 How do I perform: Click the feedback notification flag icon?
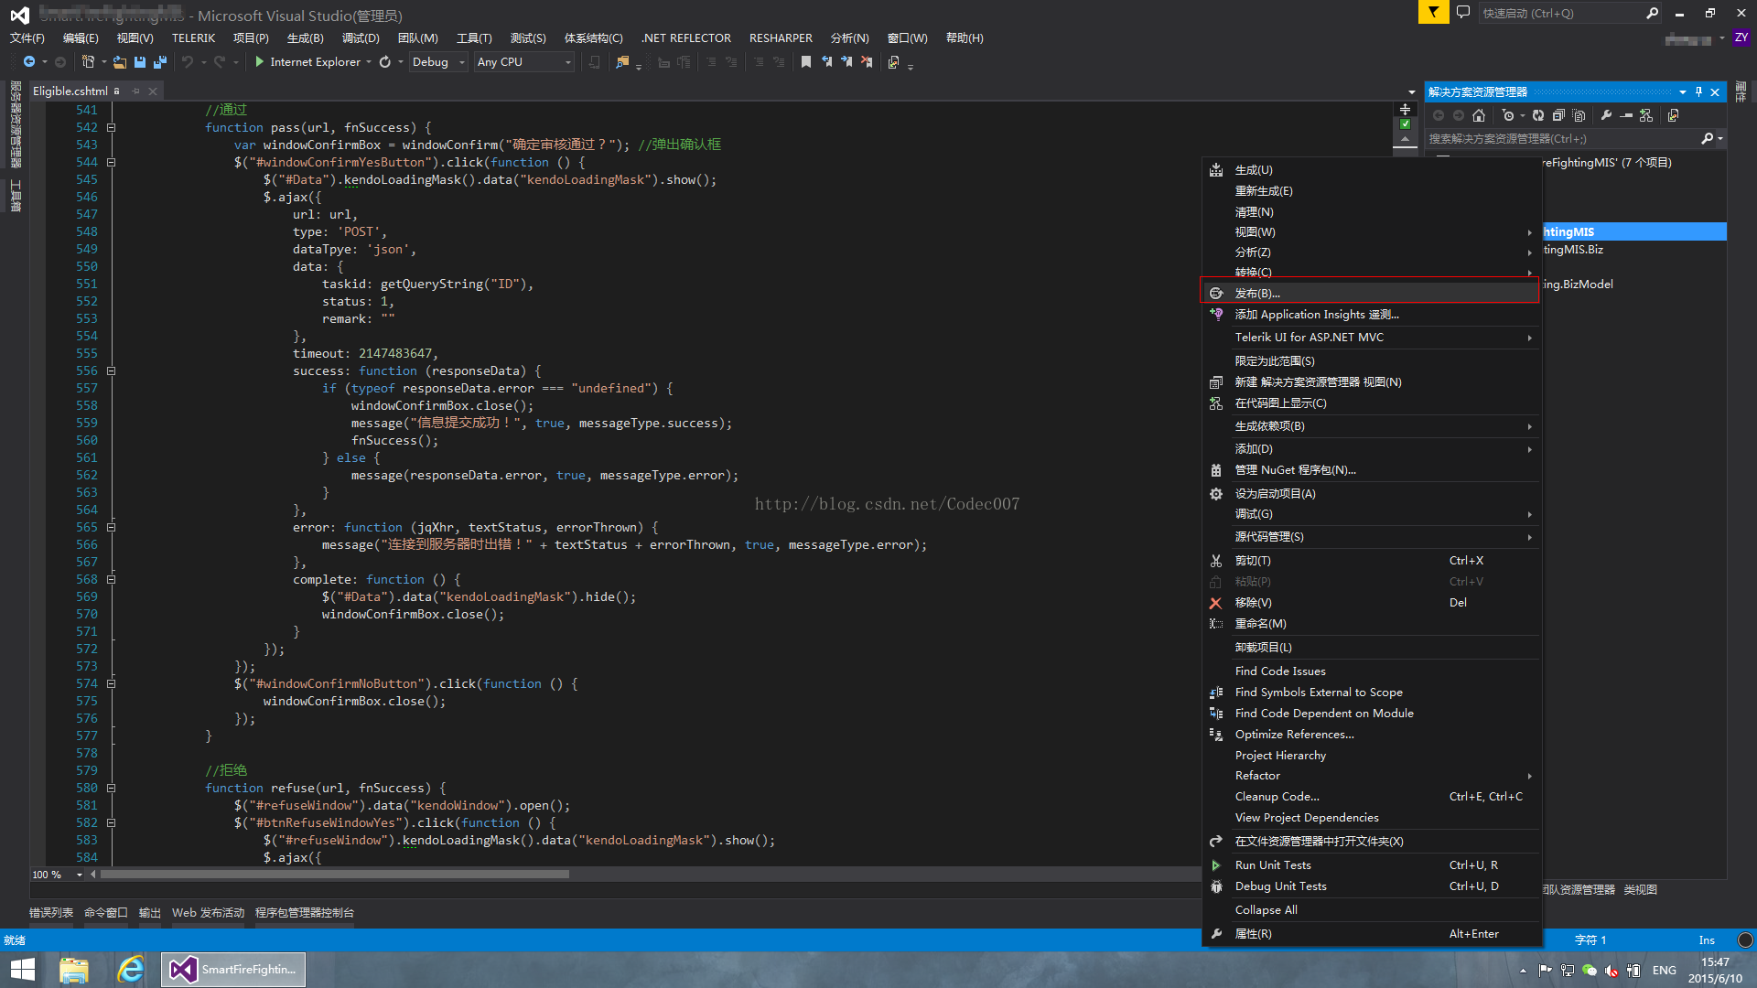pos(1433,13)
